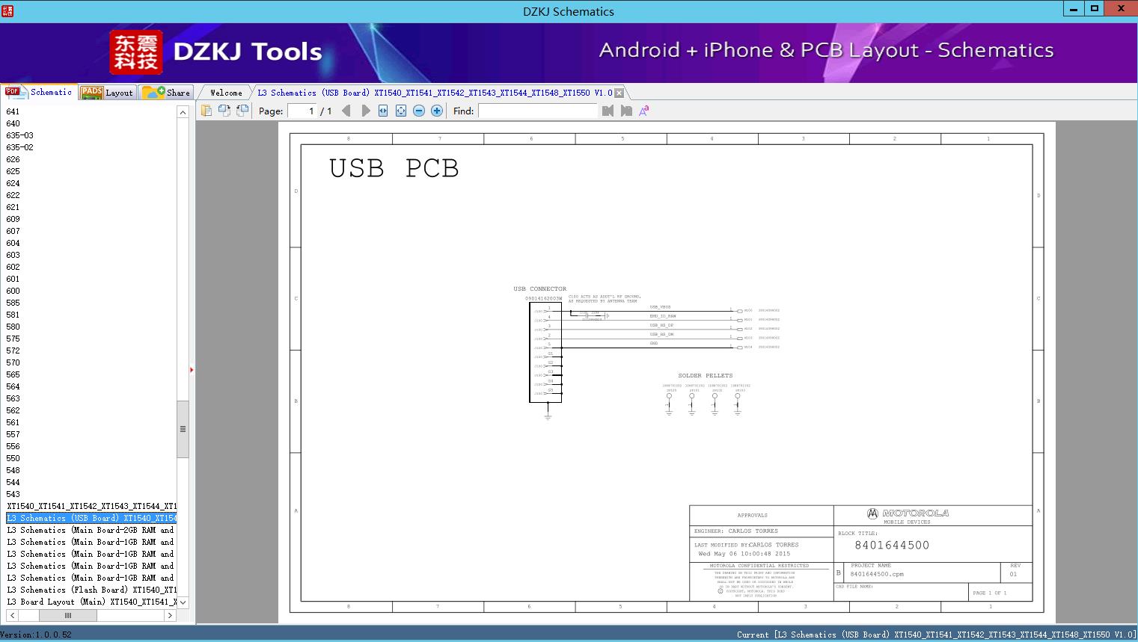1138x642 pixels.
Task: Advance to next page with forward arrow
Action: [365, 110]
